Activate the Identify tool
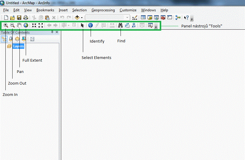Viewport: 245px width, 160px height. (90, 25)
